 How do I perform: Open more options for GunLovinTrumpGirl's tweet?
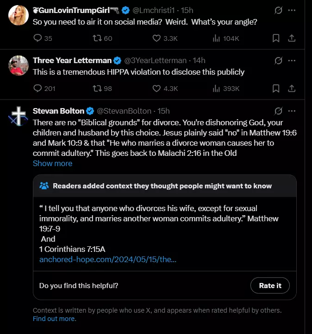pos(292,10)
